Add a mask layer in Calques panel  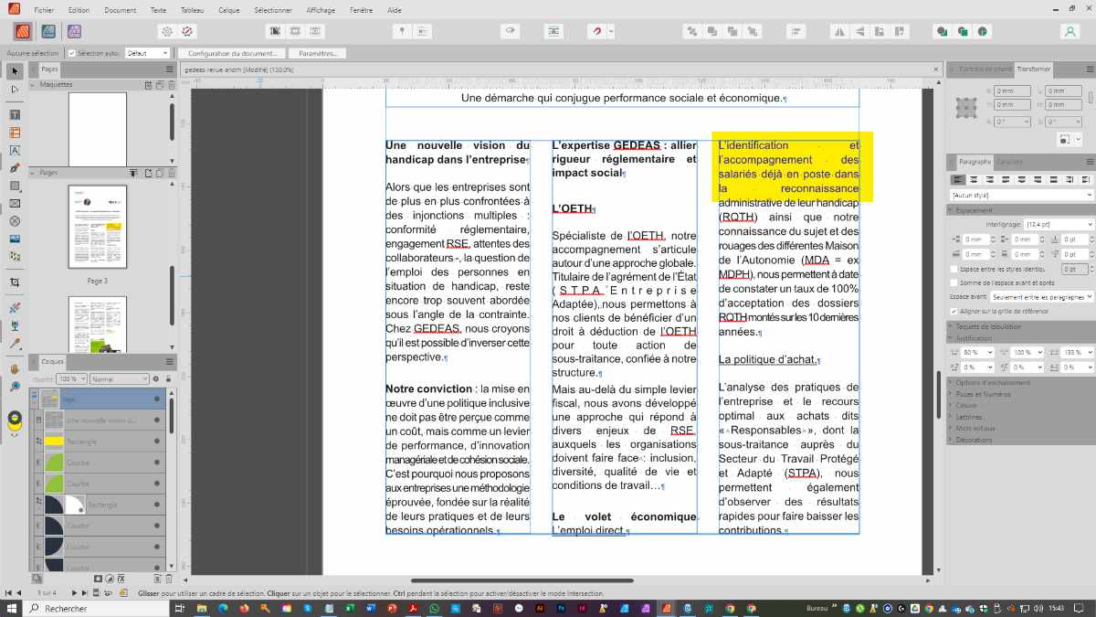(98, 579)
